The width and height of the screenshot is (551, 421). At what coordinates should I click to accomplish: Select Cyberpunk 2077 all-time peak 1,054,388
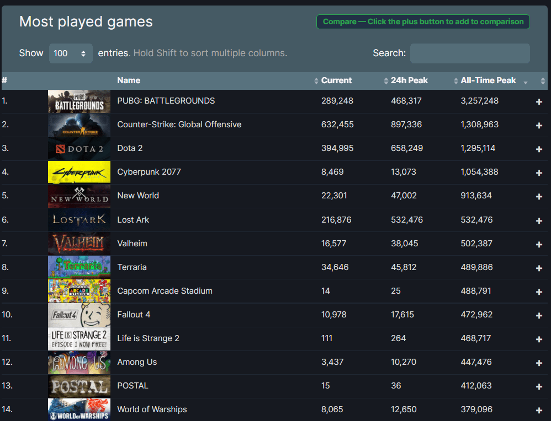click(479, 172)
